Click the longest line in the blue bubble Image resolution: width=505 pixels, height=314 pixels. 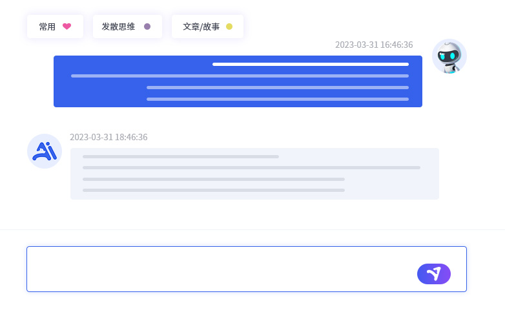(240, 76)
